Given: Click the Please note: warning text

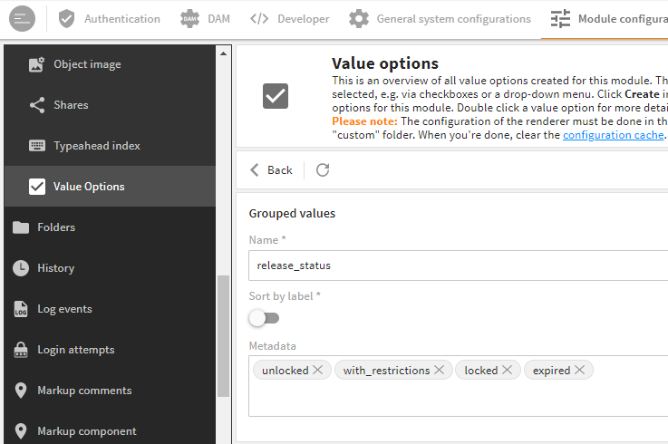Looking at the screenshot, I should [364, 121].
